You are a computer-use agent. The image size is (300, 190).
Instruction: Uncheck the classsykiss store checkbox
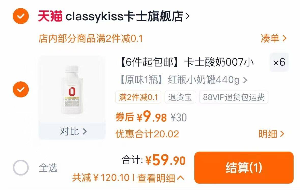coord(21,16)
